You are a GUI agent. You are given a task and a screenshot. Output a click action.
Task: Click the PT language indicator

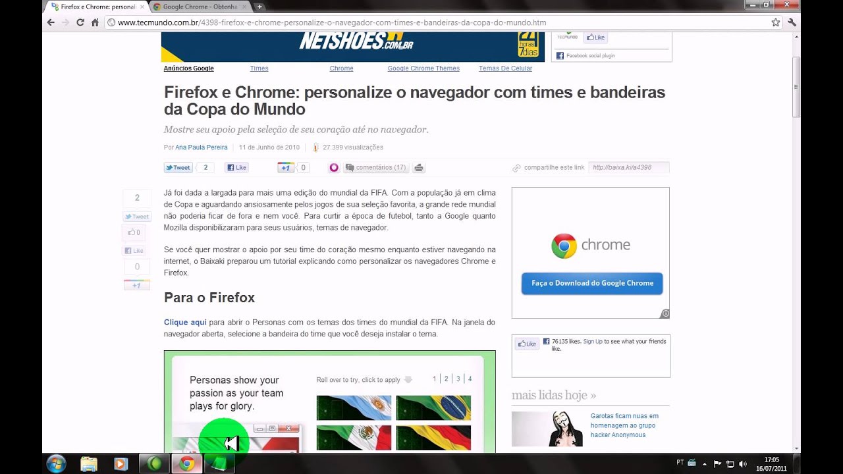click(x=680, y=463)
